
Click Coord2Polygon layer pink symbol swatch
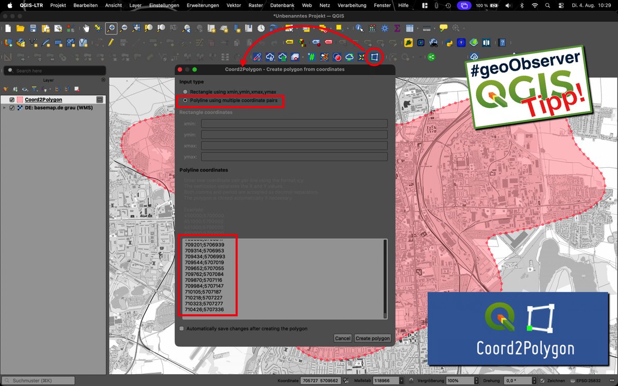click(20, 100)
